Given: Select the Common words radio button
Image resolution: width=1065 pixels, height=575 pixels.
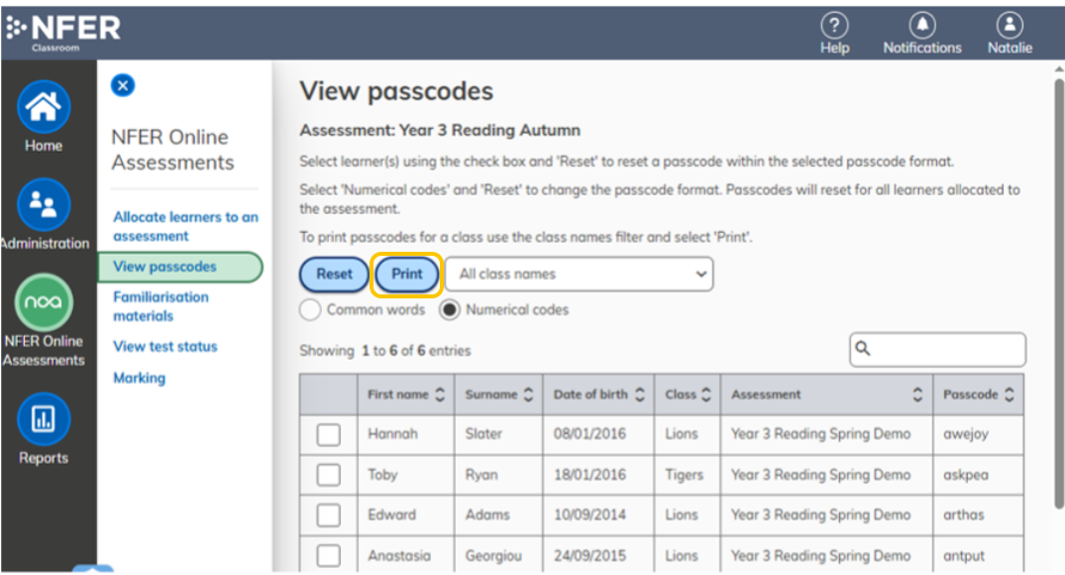Looking at the screenshot, I should click(310, 310).
